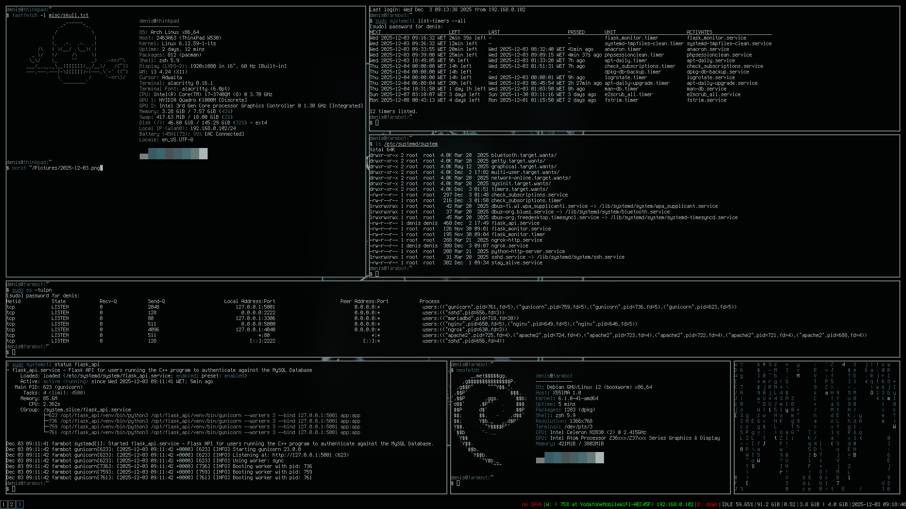Viewport: 906px width, 509px height.
Task: Click the date and time in status bar
Action: tap(878, 504)
